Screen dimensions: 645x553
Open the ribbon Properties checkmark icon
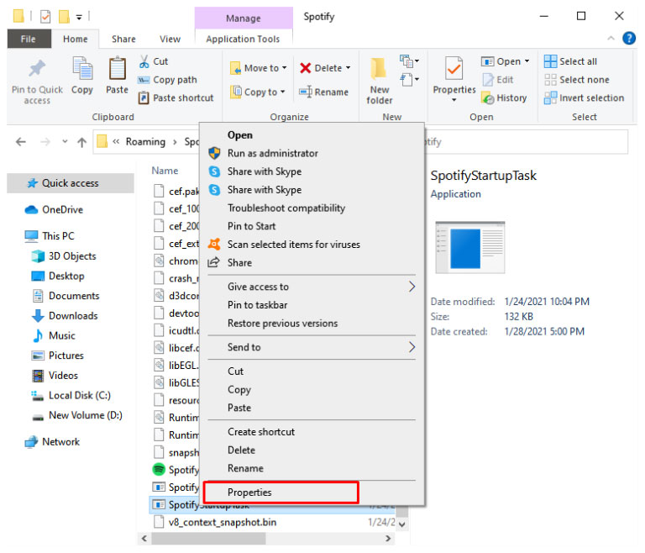tap(454, 69)
